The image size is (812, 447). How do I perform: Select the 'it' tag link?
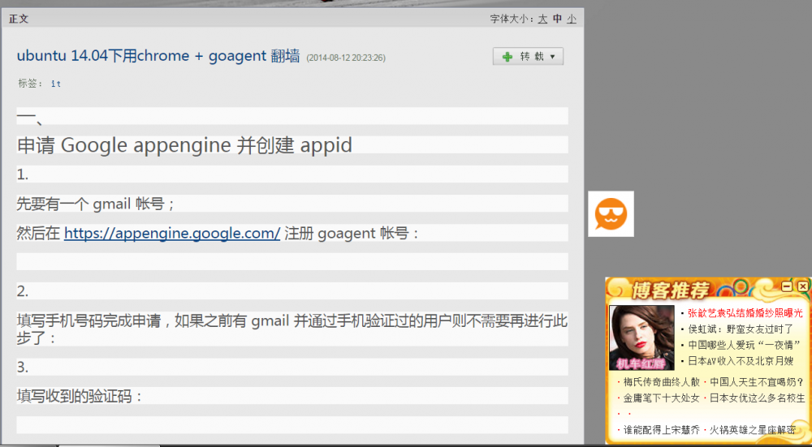point(56,84)
